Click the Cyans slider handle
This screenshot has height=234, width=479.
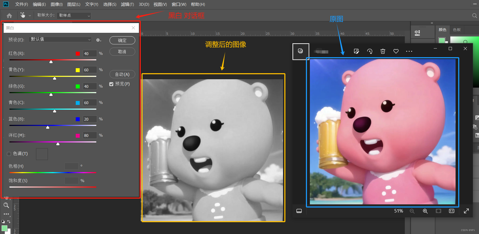click(x=54, y=111)
